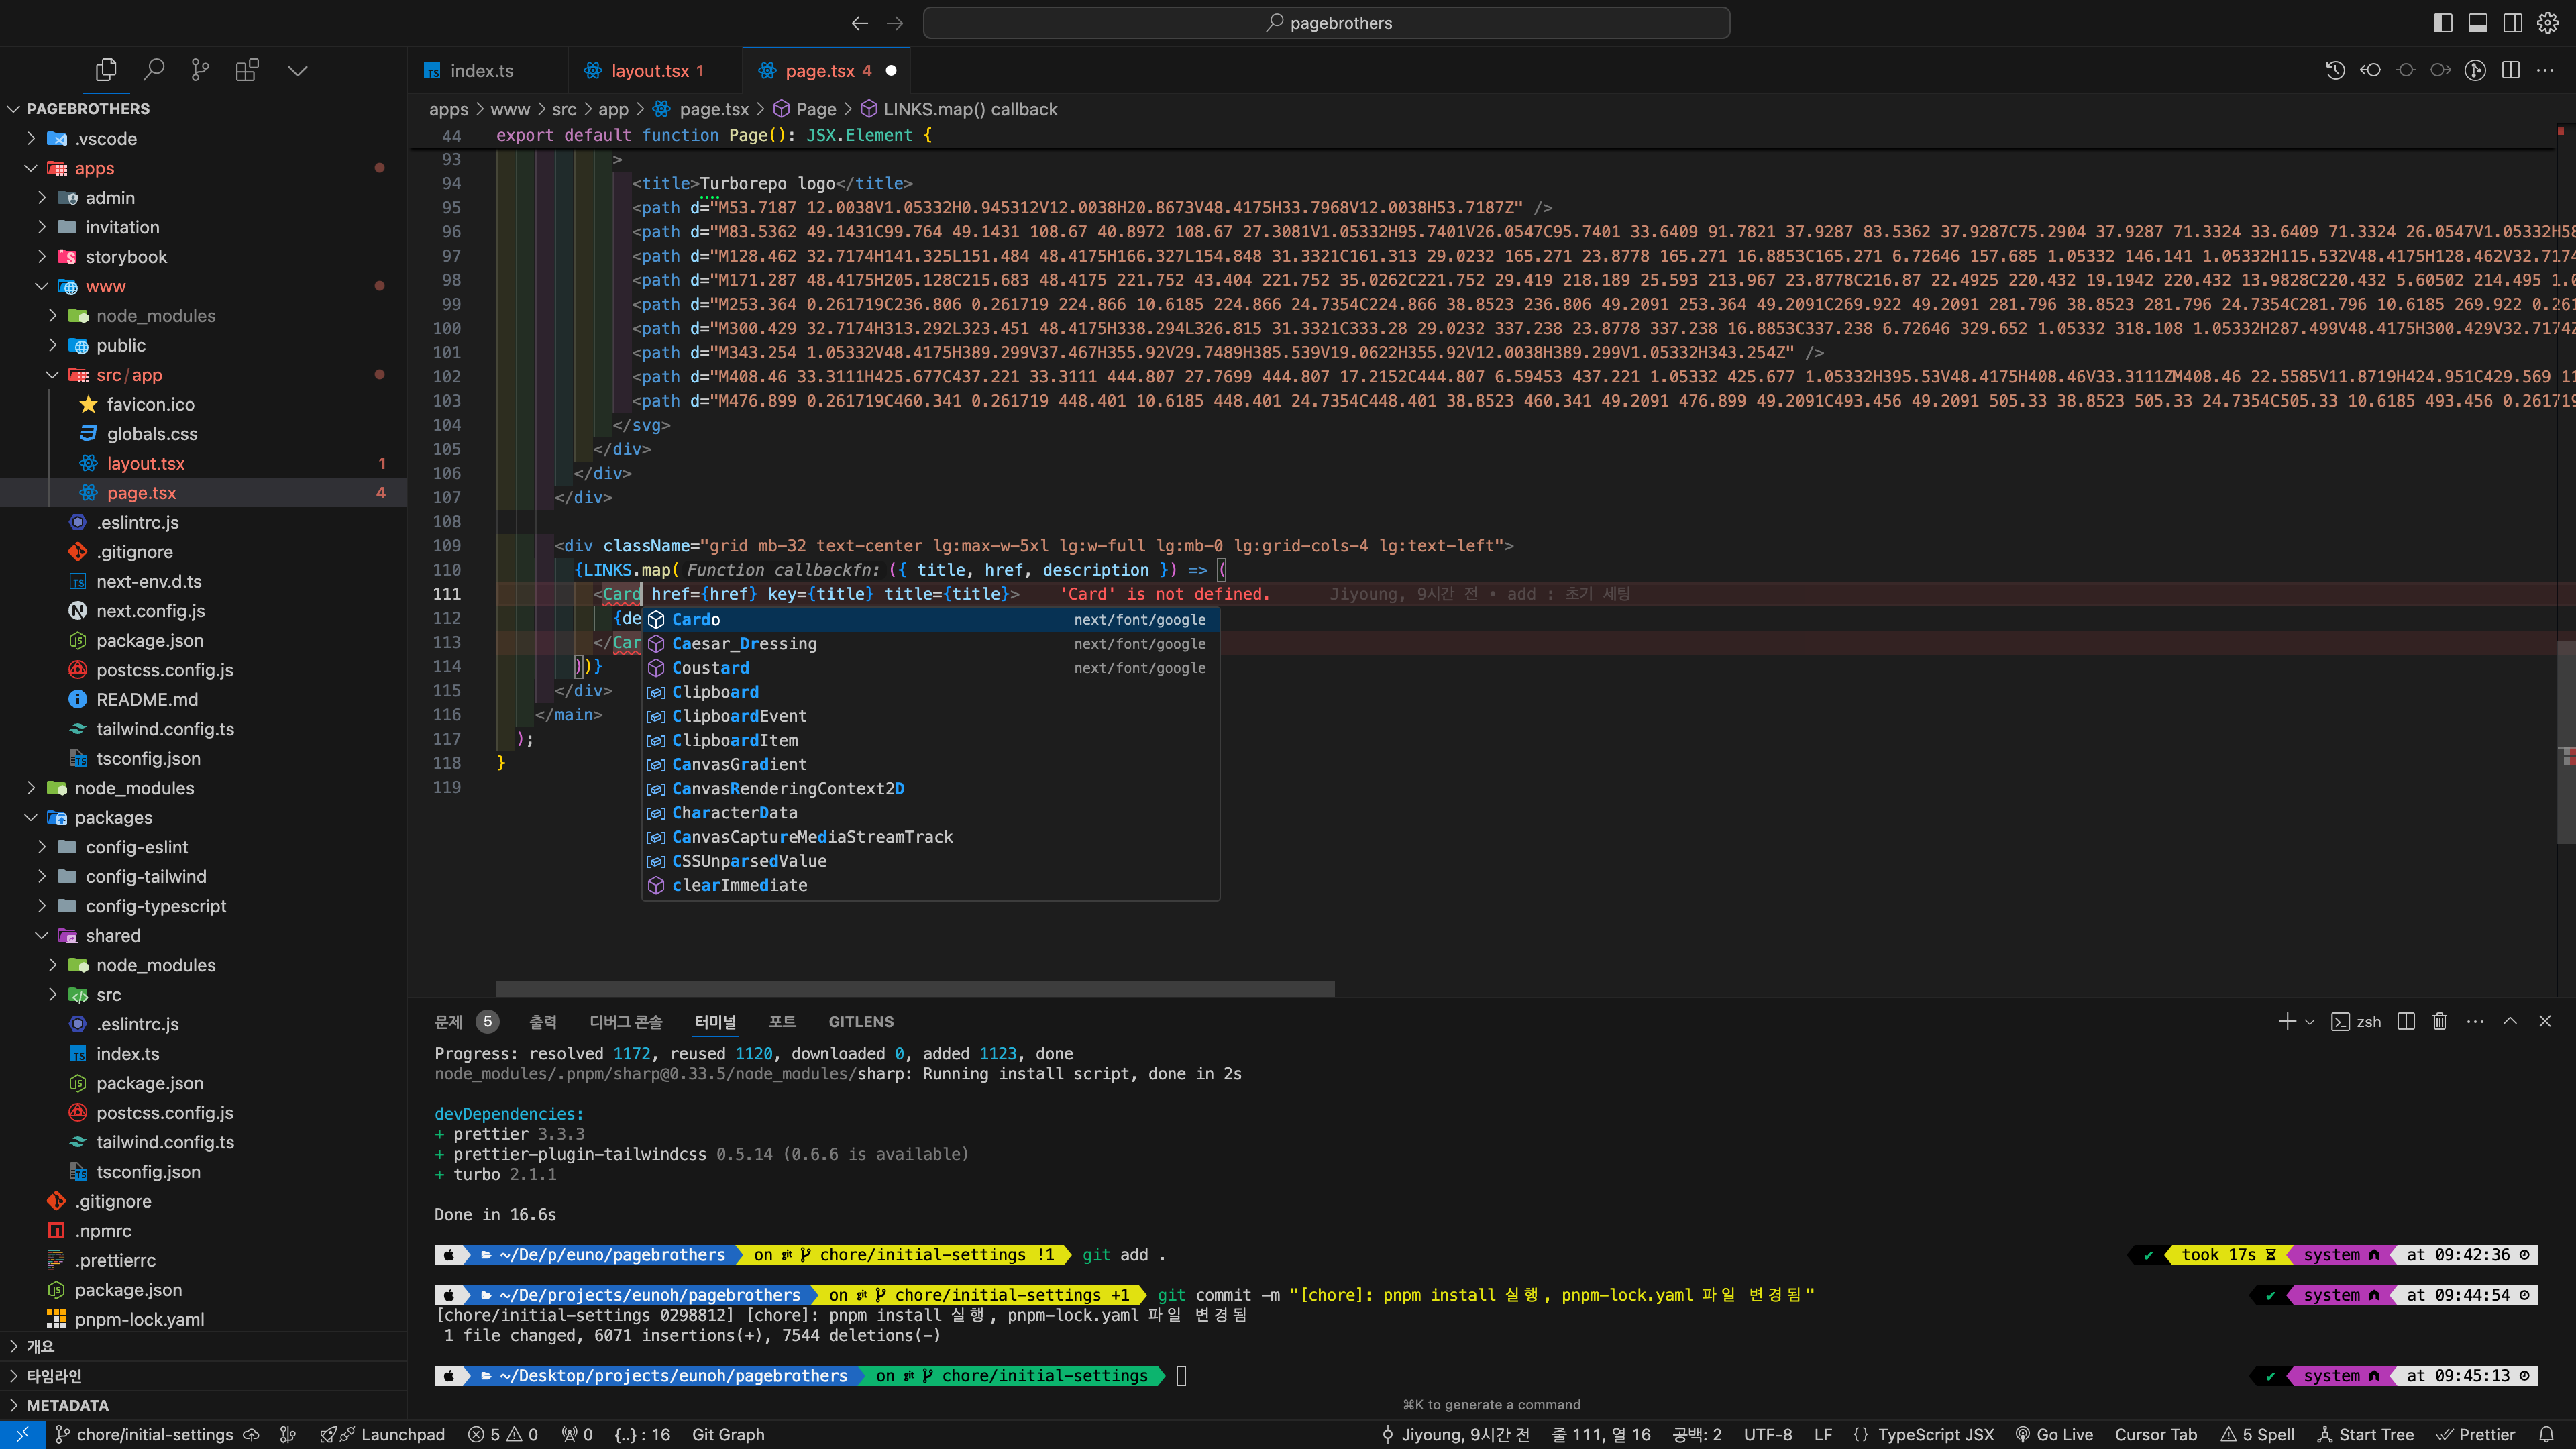Toggle the bottom panel layout button
This screenshot has width=2576, height=1449.
pyautogui.click(x=2478, y=22)
